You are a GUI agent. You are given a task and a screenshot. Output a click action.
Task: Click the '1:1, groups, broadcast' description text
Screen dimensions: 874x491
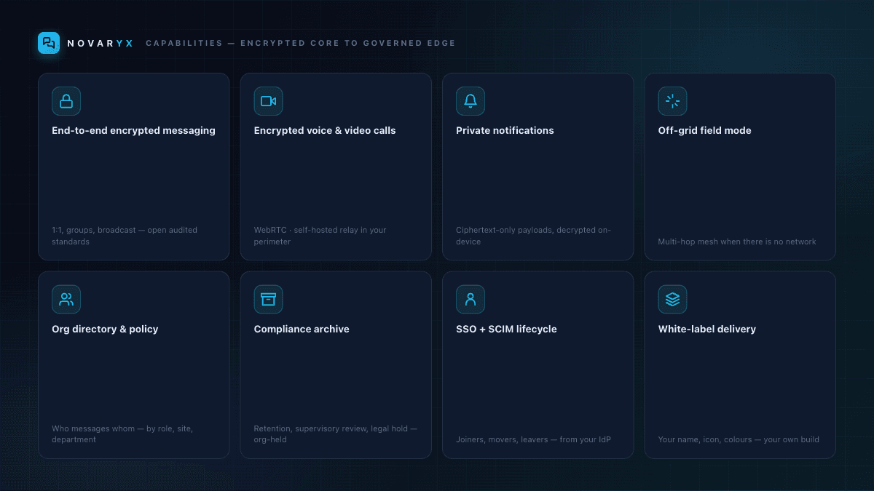point(125,236)
